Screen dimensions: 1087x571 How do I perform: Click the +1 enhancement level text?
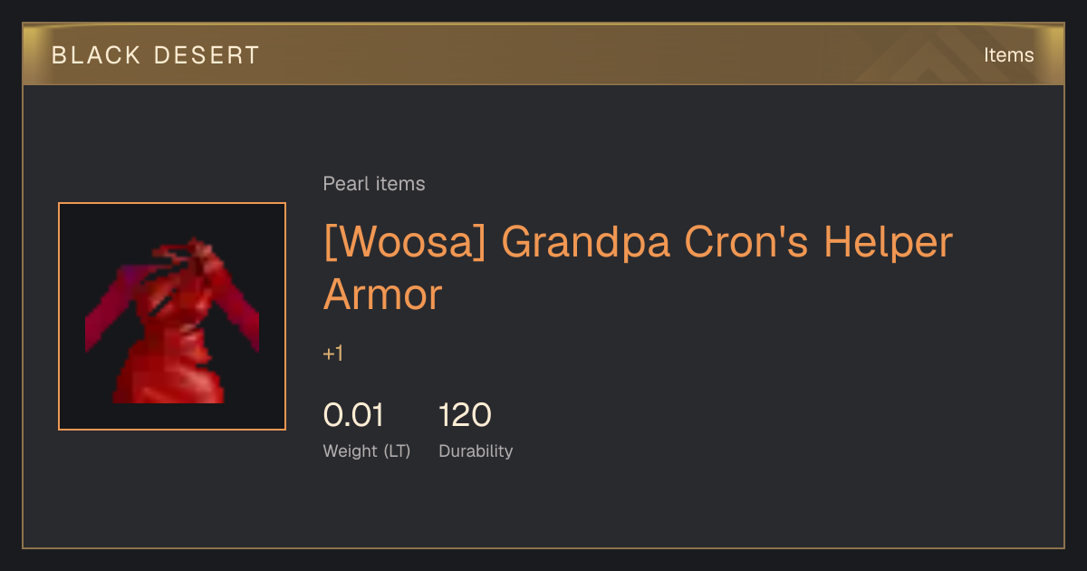333,353
